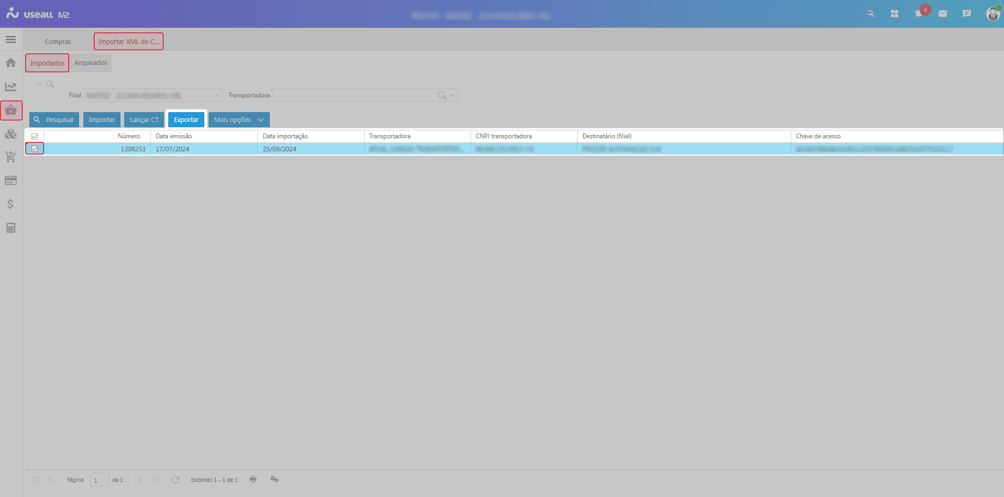
Task: Uncheck the row checkbox for number 1398253
Action: click(x=35, y=149)
